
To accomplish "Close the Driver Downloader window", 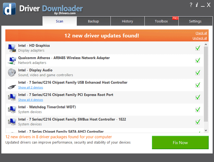I will tap(208, 5).
